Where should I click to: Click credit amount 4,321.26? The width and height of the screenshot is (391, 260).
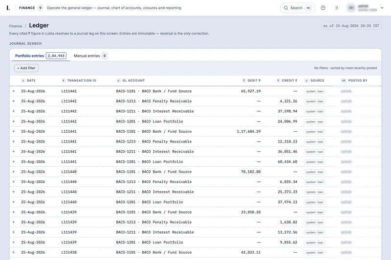[x=288, y=101]
